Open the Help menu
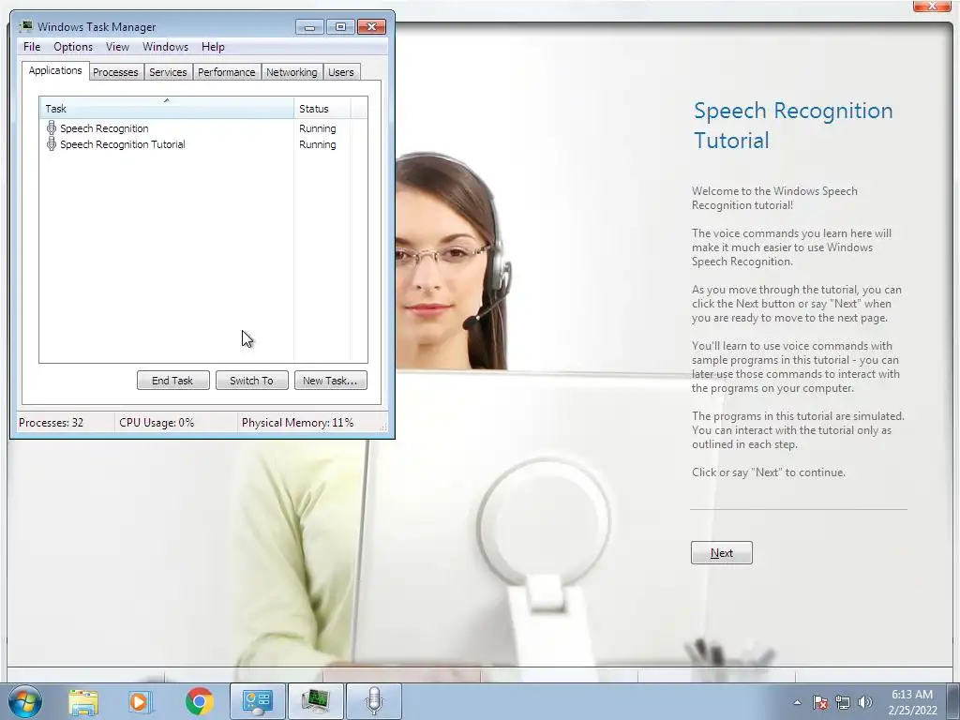The width and height of the screenshot is (960, 720). [213, 47]
